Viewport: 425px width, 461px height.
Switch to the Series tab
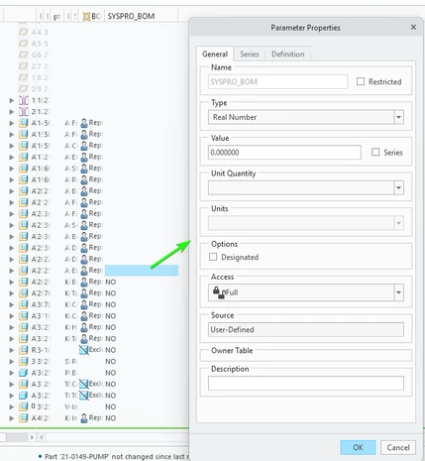(250, 54)
